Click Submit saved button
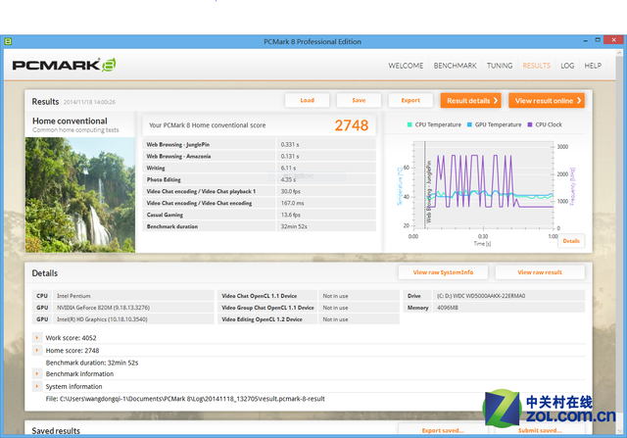627x438 pixels. pos(540,430)
